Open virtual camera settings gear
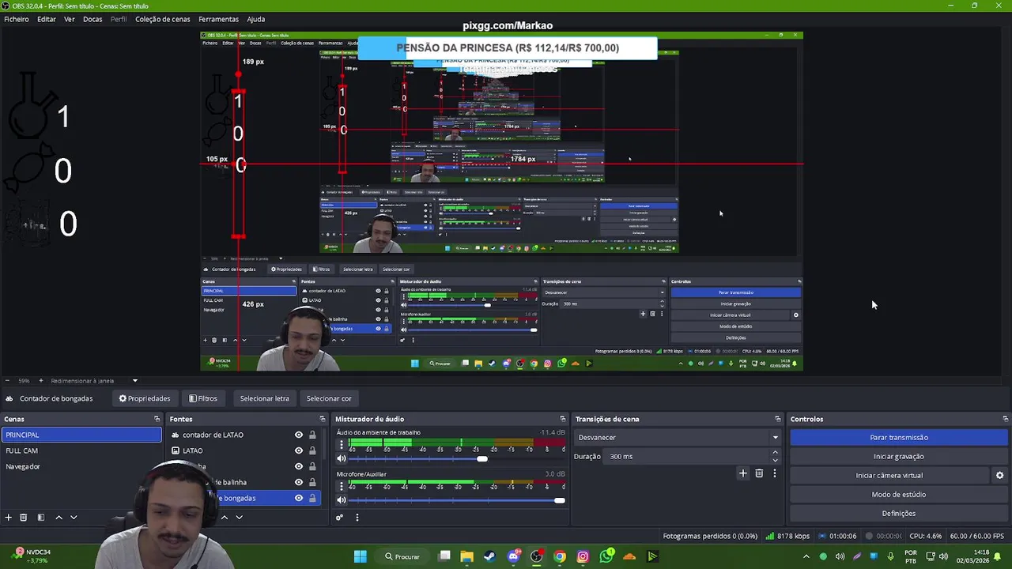Screen dimensions: 1012x569 999,476
